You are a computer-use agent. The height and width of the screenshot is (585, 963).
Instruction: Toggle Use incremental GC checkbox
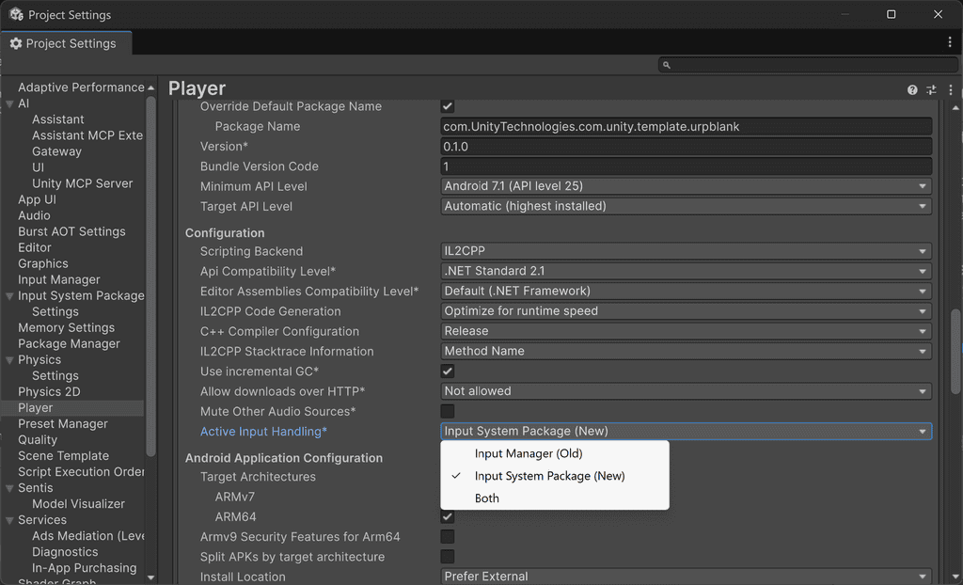(447, 372)
